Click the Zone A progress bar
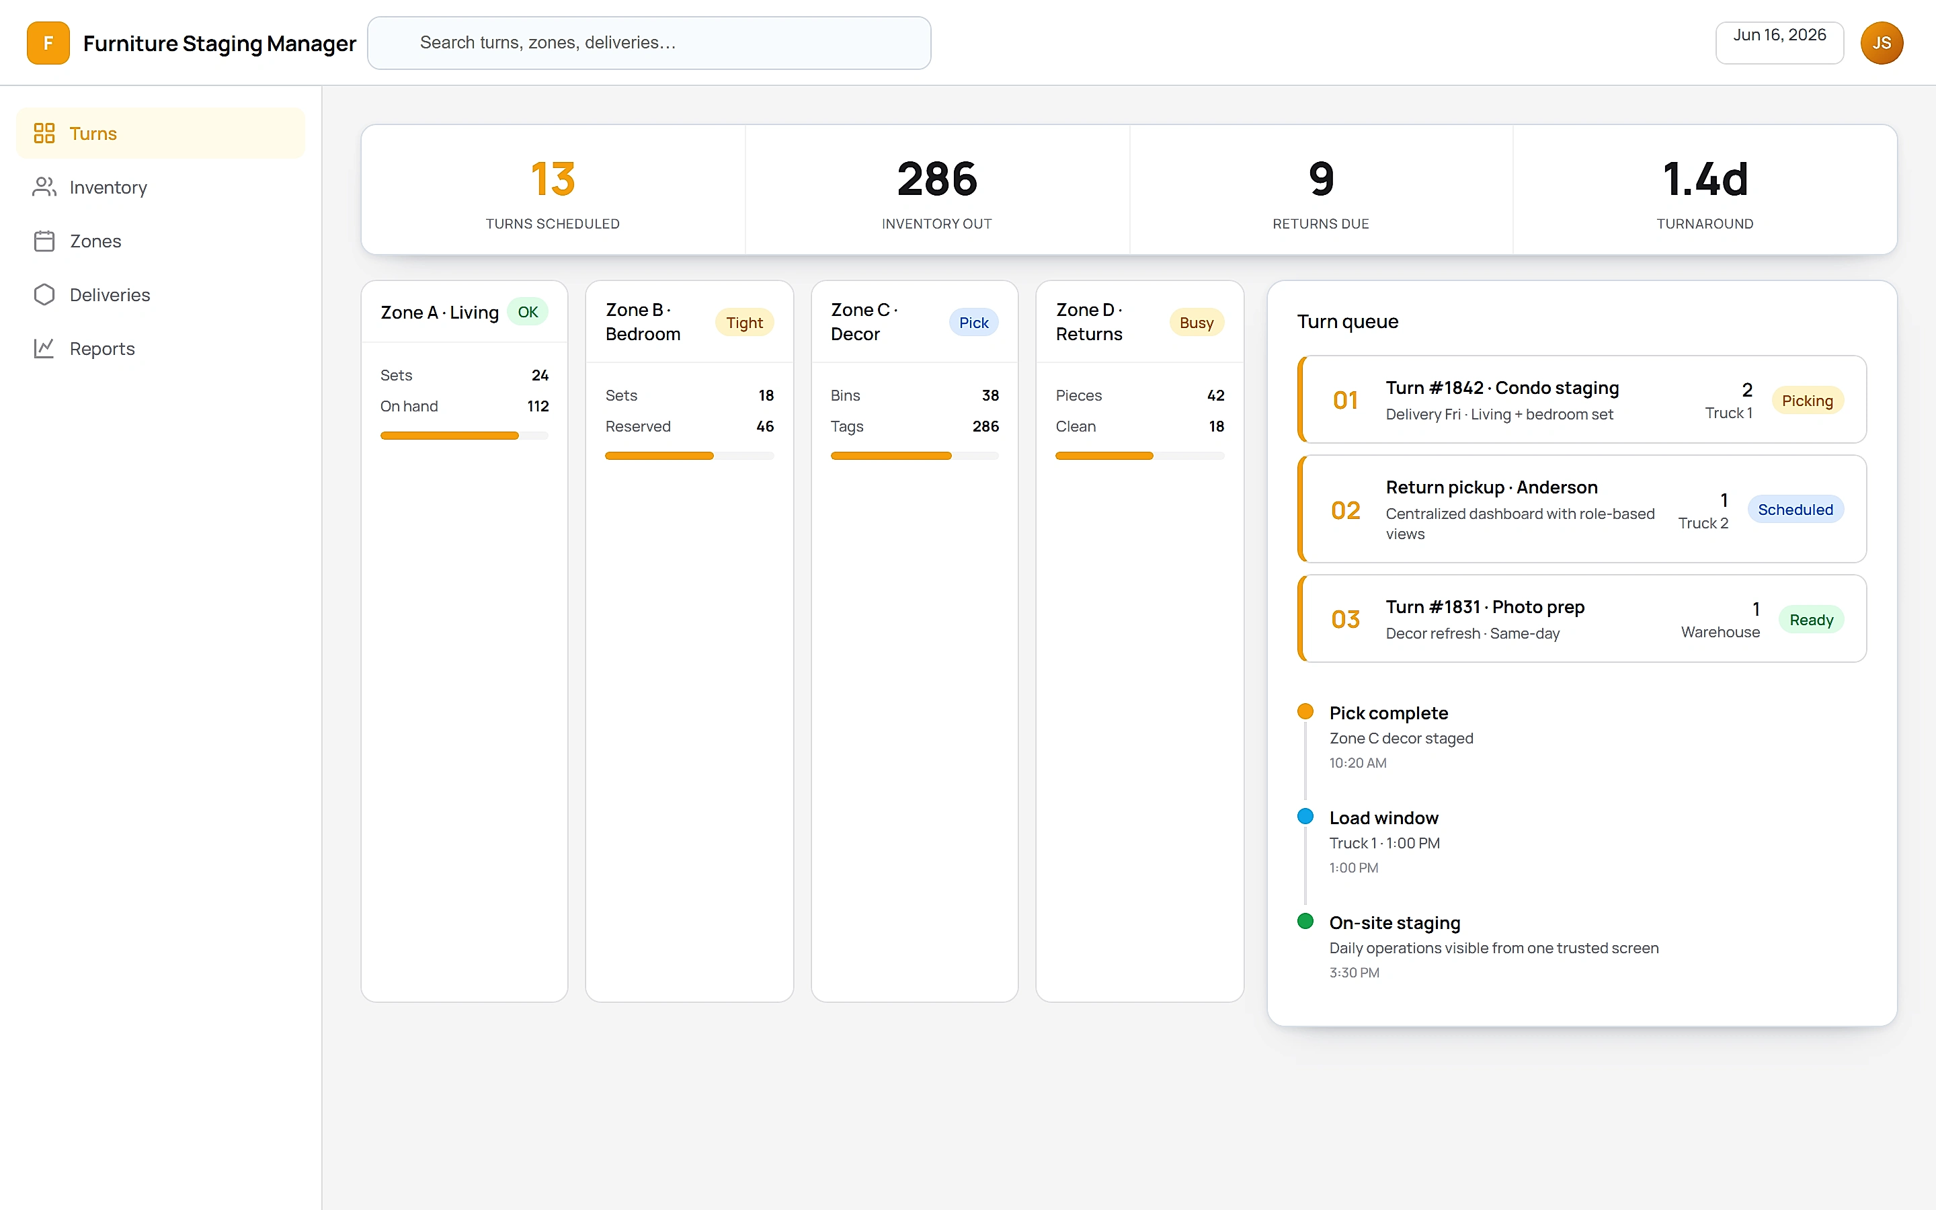This screenshot has width=1936, height=1210. [464, 436]
